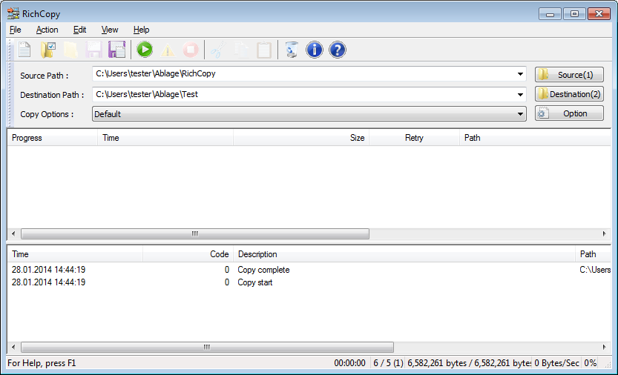The height and width of the screenshot is (375, 618).
Task: Minimize the RichCopy window
Action: tap(550, 14)
